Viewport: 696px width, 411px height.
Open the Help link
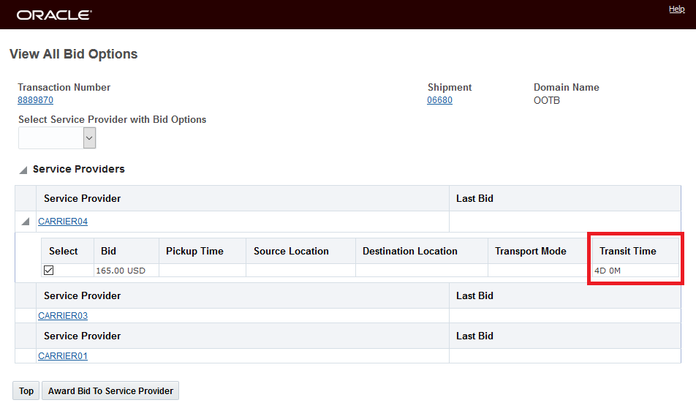[x=676, y=9]
